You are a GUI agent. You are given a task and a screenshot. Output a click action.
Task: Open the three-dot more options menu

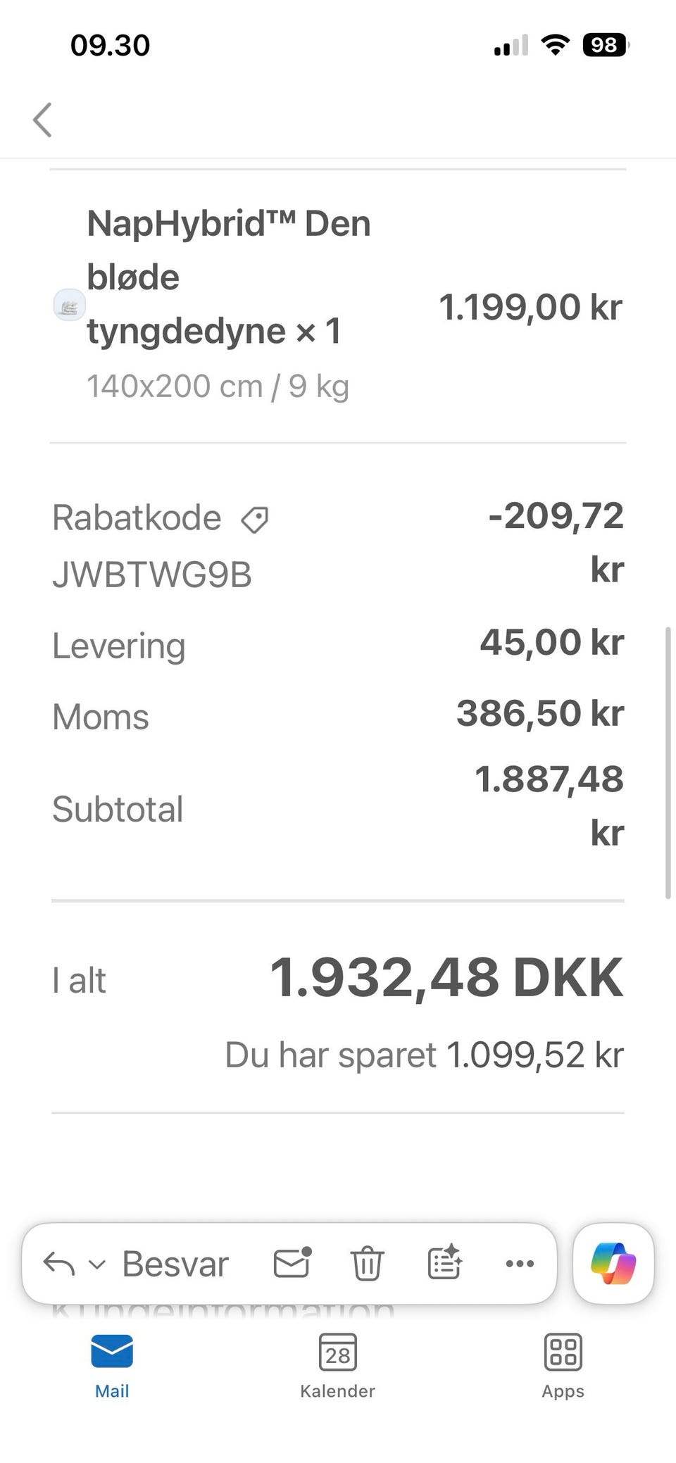click(x=520, y=1264)
